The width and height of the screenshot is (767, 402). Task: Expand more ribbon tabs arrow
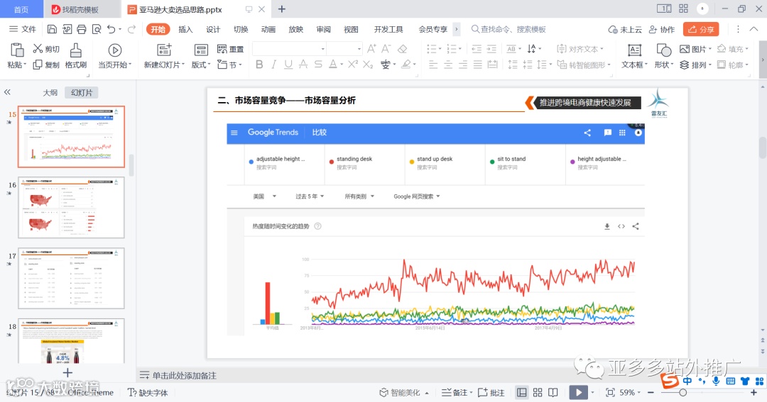pos(457,29)
